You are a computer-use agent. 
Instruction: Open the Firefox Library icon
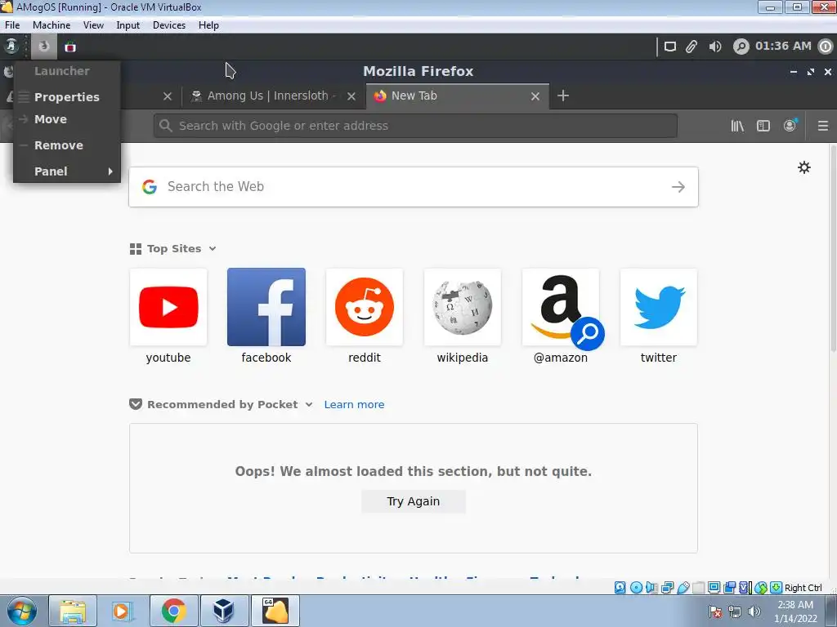(737, 126)
